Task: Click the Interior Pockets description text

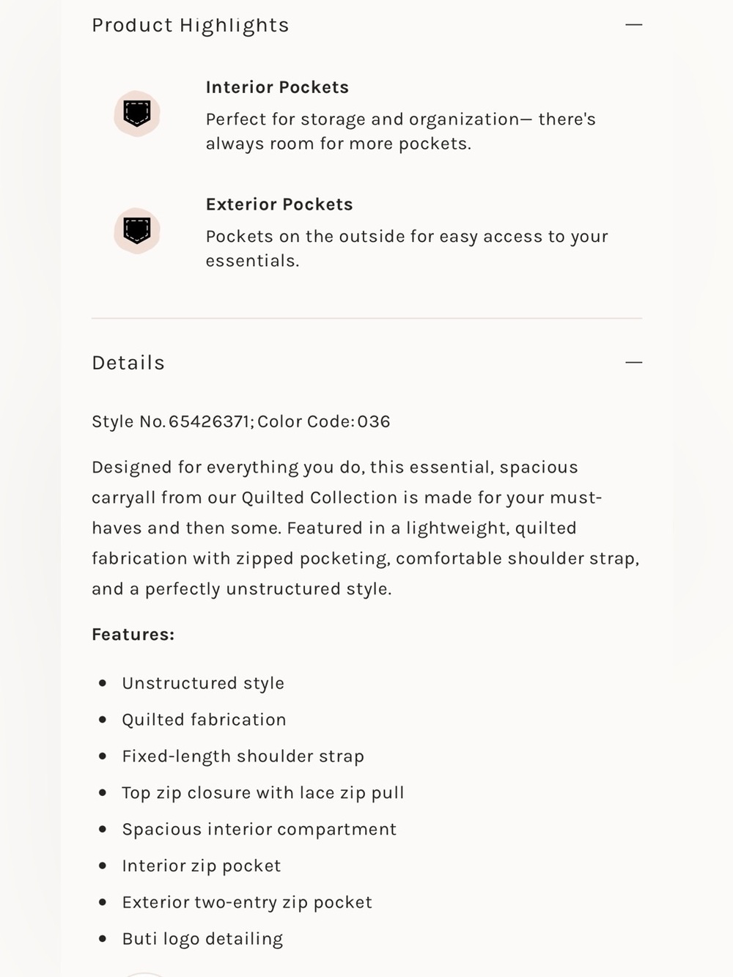Action: [x=401, y=131]
